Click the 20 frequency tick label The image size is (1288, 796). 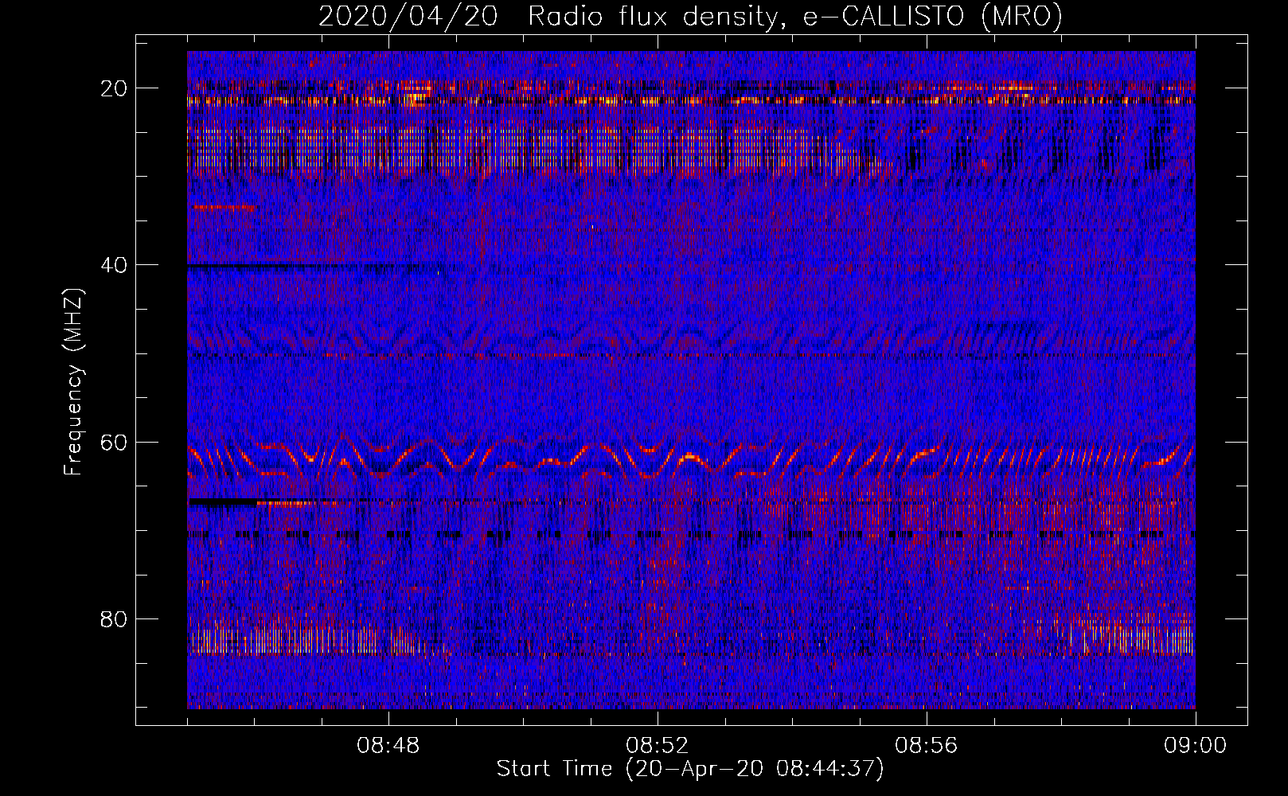pyautogui.click(x=115, y=88)
